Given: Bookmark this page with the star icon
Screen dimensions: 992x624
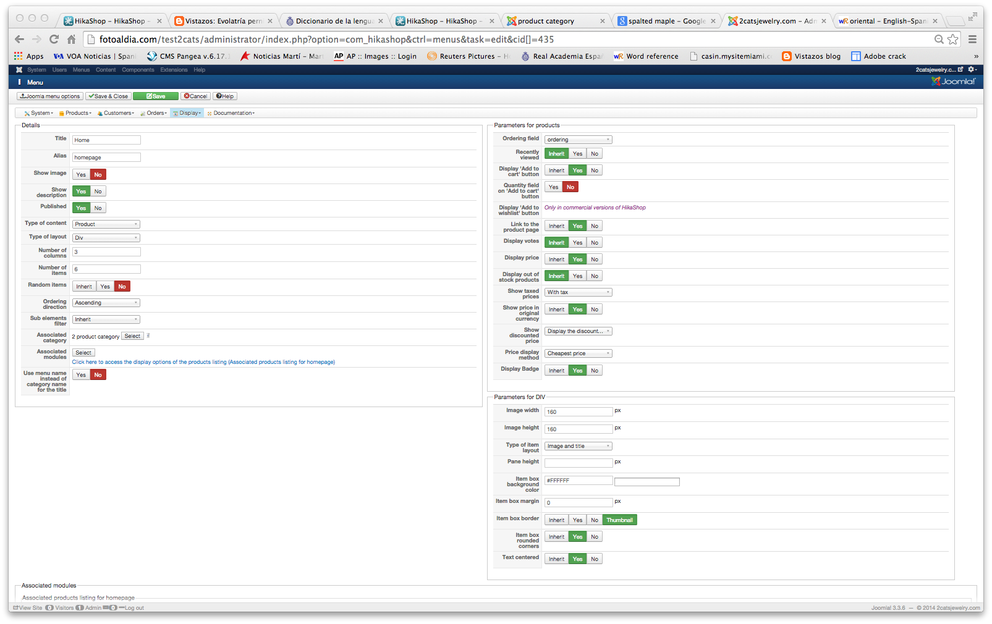Looking at the screenshot, I should (953, 40).
